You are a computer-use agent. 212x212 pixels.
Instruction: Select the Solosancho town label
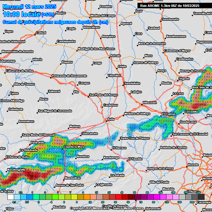(90, 134)
